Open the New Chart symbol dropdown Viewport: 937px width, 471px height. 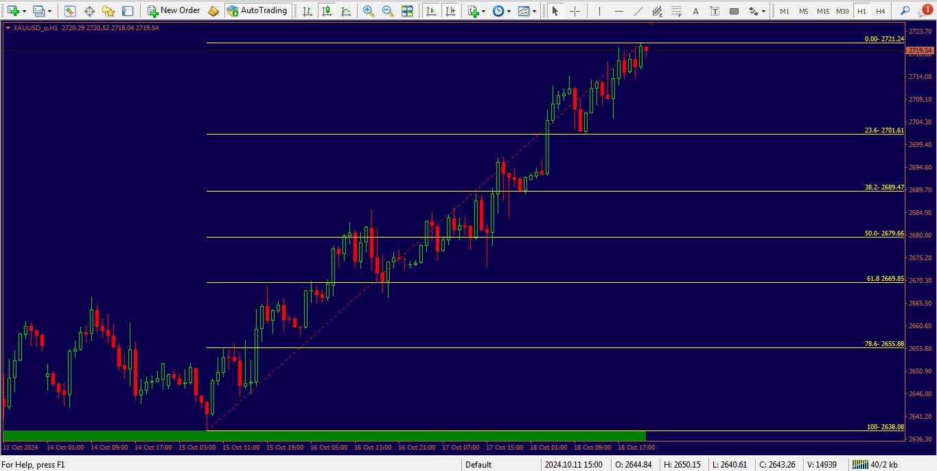tap(23, 10)
